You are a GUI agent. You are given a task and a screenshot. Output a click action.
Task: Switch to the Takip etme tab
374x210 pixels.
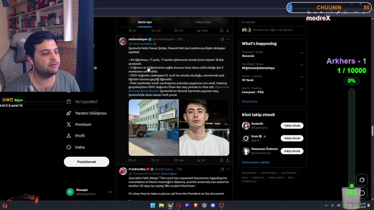coord(203,22)
